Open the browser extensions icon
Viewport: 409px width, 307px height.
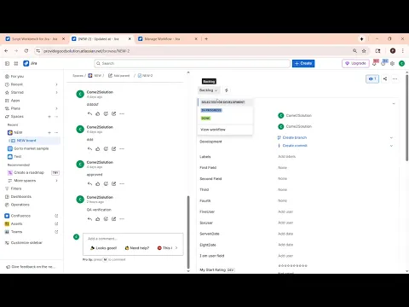(377, 51)
